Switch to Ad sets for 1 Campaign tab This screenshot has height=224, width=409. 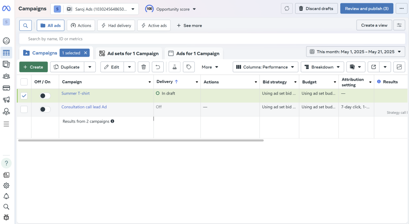pos(129,54)
